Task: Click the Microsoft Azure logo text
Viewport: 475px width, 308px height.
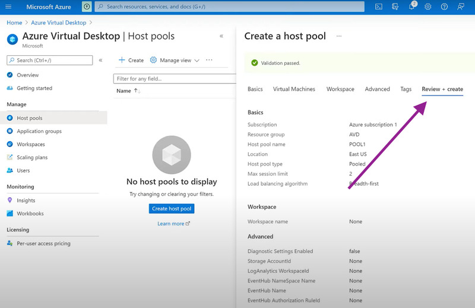Action: (x=49, y=7)
